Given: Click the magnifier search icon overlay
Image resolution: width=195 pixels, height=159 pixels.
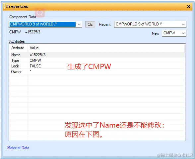Looking at the screenshot, I should click(x=40, y=13).
